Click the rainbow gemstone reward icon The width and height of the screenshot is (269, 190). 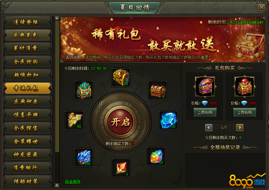(x=156, y=156)
